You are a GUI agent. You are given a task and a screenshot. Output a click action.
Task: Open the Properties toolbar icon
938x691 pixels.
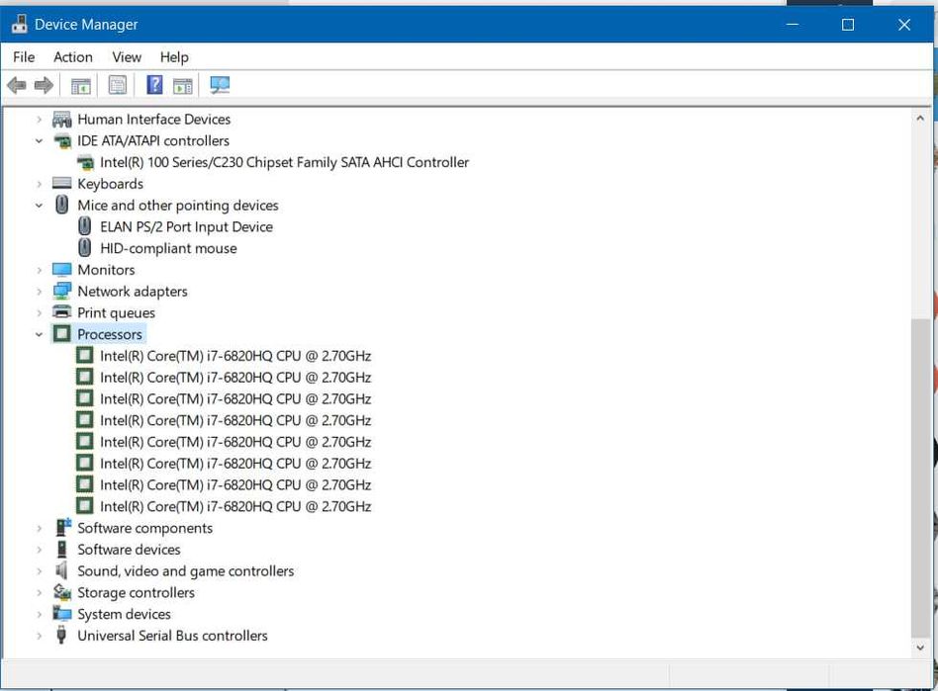coord(117,85)
